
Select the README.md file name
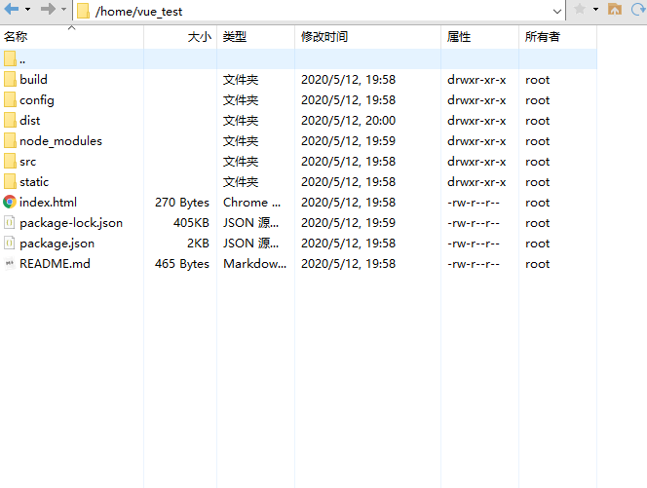pyautogui.click(x=55, y=264)
